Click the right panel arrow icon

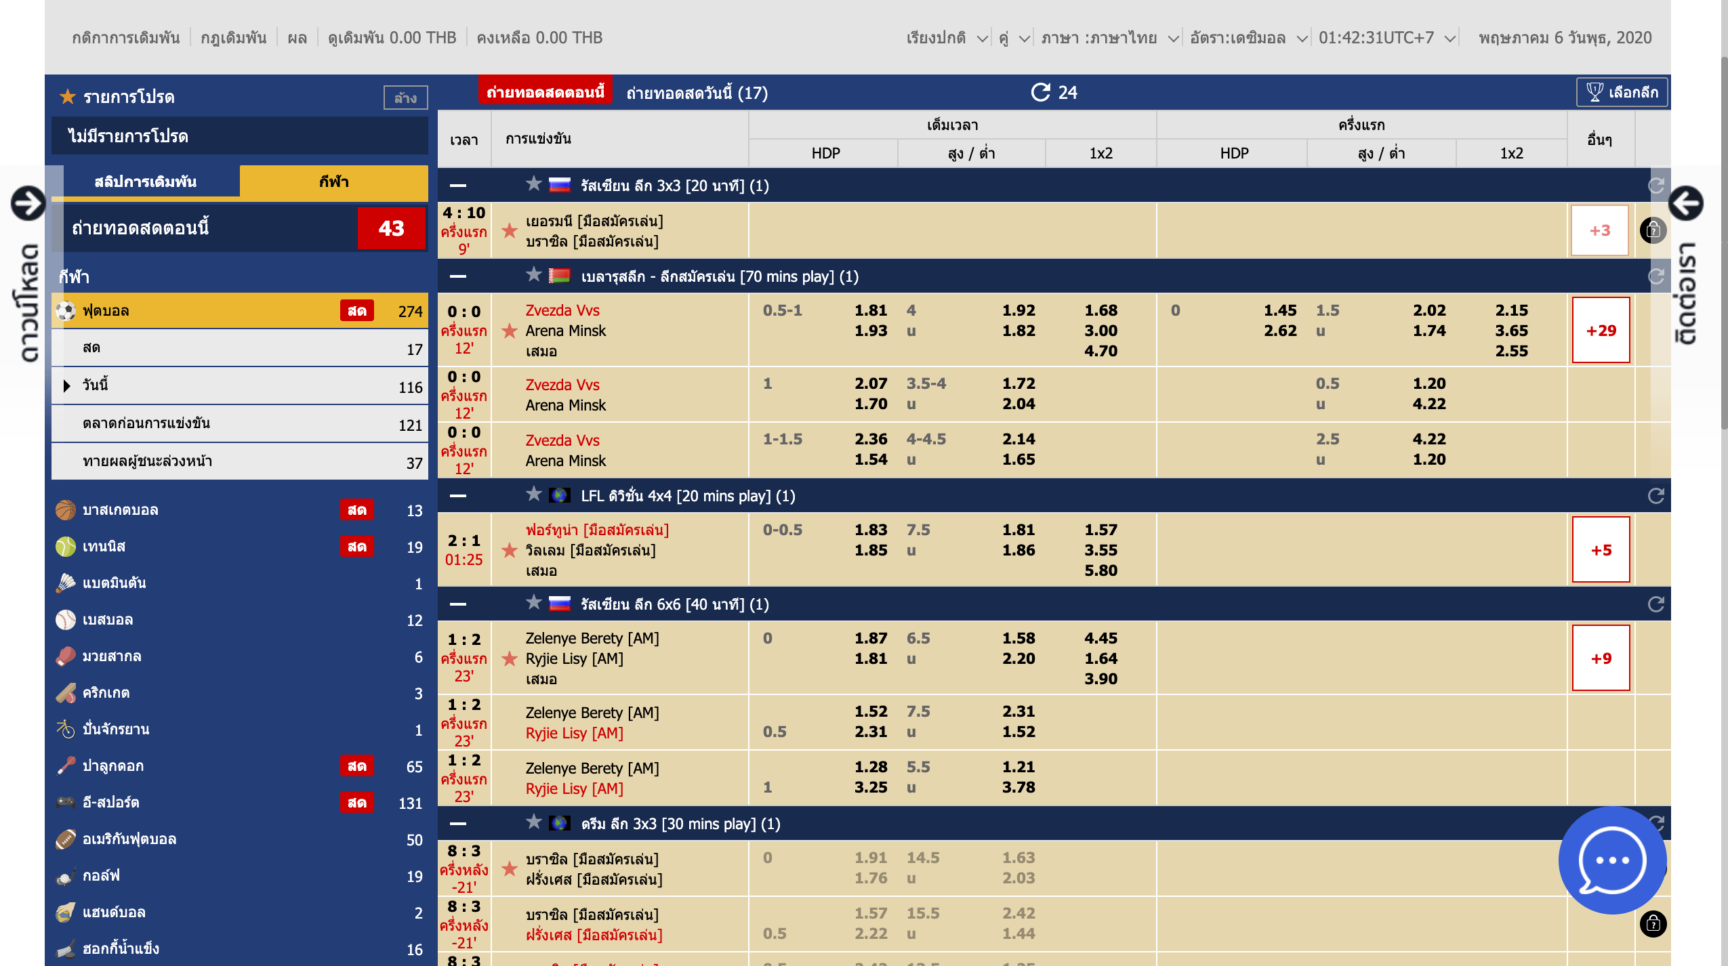(x=1685, y=203)
